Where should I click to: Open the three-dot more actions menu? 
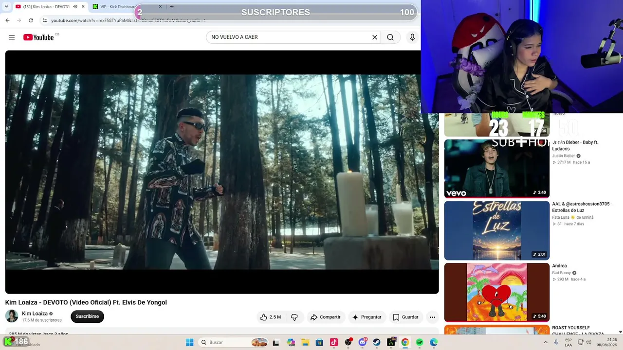click(432, 317)
